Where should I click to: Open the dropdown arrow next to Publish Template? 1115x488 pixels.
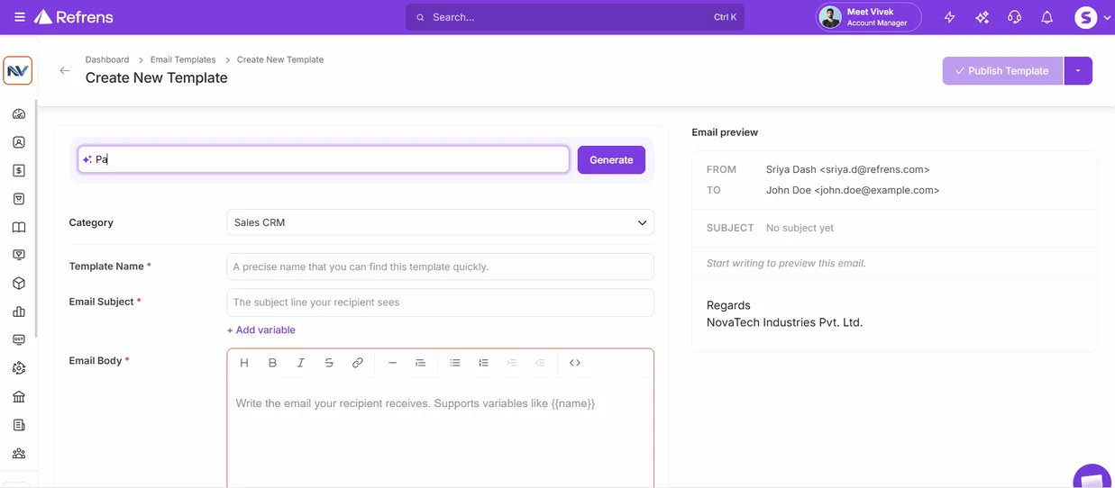click(x=1078, y=71)
